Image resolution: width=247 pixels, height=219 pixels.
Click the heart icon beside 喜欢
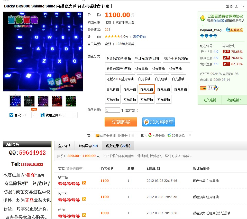[x=11, y=115]
